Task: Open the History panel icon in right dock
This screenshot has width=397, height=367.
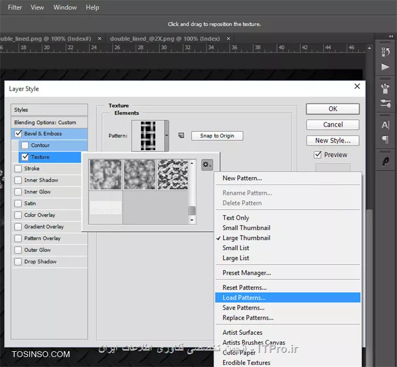Action: click(x=385, y=52)
